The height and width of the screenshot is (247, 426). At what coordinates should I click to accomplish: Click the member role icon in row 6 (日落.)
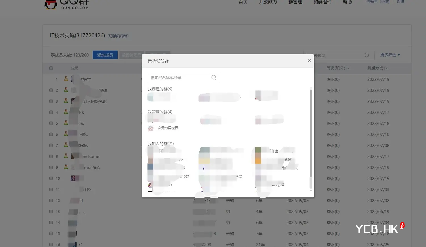click(66, 134)
